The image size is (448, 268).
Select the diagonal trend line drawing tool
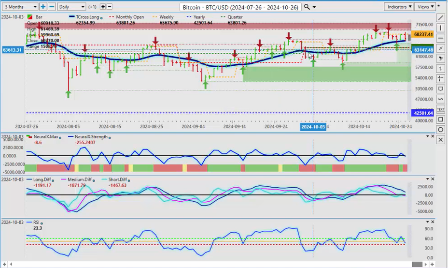(441, 18)
